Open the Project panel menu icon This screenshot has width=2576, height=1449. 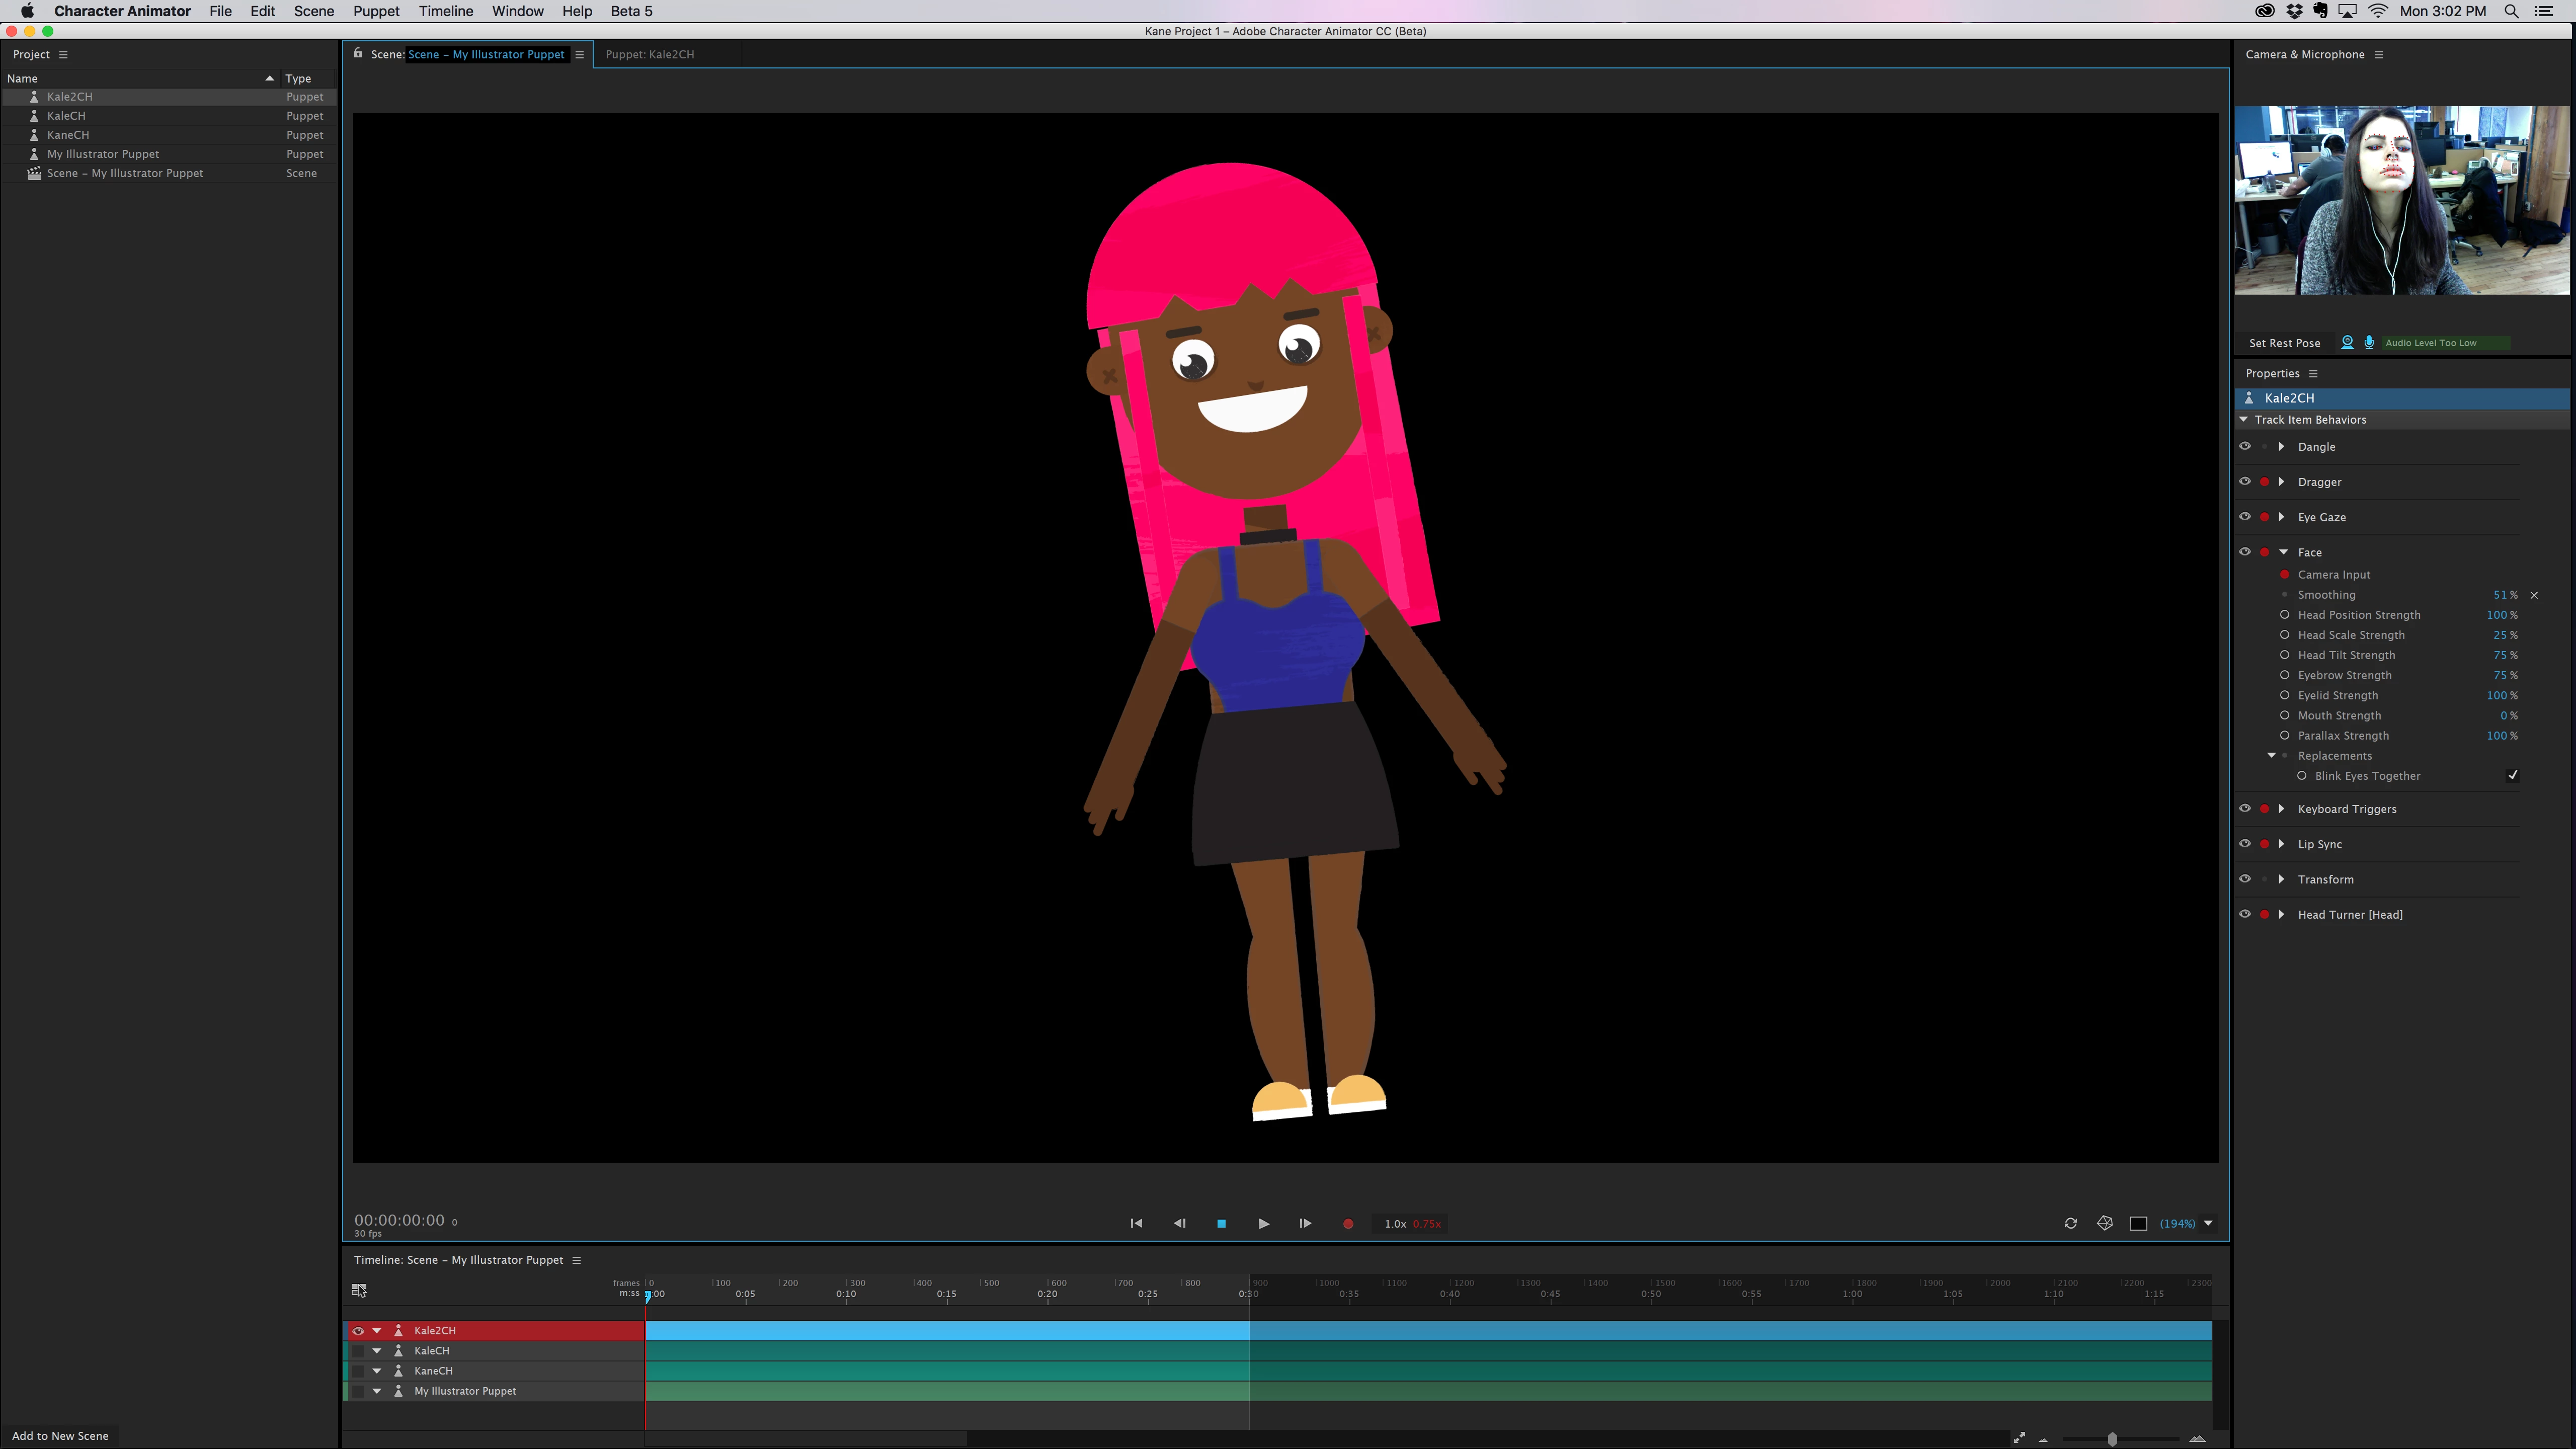pyautogui.click(x=63, y=54)
